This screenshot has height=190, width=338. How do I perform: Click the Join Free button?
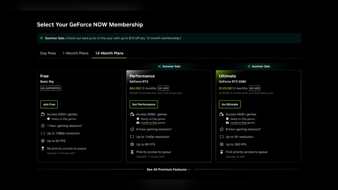[x=49, y=104]
